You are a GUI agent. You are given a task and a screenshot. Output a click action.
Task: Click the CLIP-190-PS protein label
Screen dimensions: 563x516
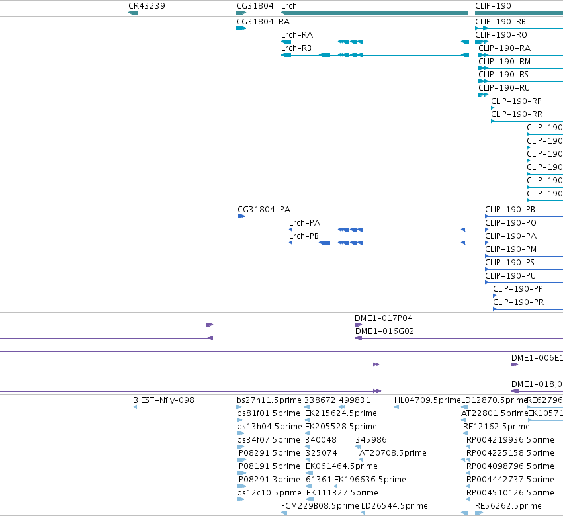pyautogui.click(x=509, y=263)
